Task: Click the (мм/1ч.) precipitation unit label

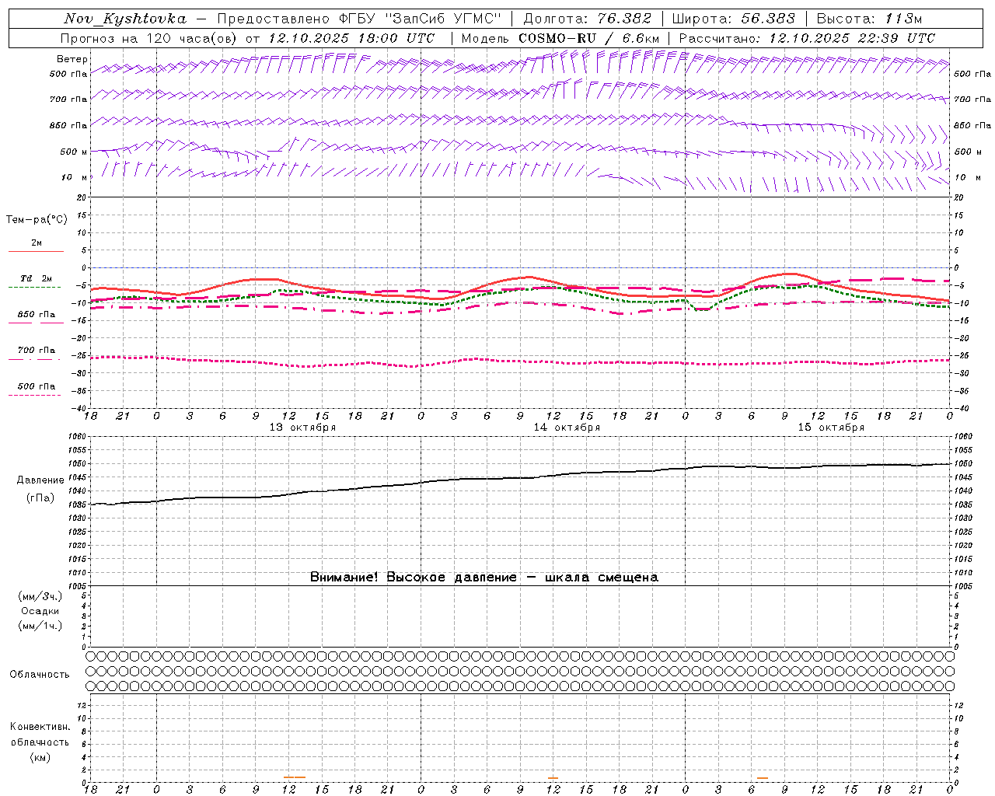Action: coord(40,626)
